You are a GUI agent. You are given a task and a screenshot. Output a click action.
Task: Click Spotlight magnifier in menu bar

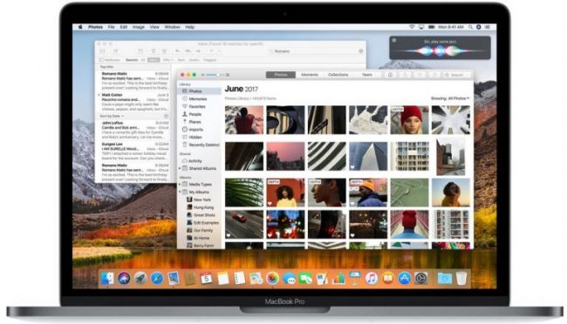[470, 27]
